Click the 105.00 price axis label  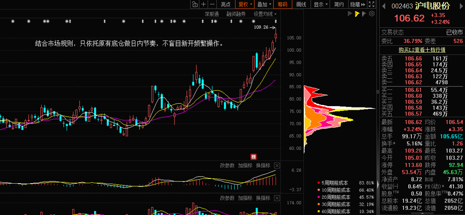(x=294, y=38)
